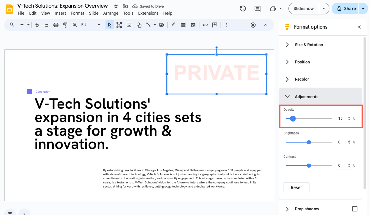Start the Slideshow

(x=303, y=8)
